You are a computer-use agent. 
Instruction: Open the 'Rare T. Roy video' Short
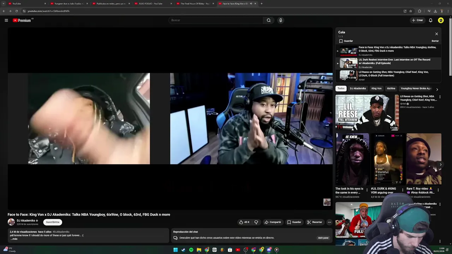[424, 159]
